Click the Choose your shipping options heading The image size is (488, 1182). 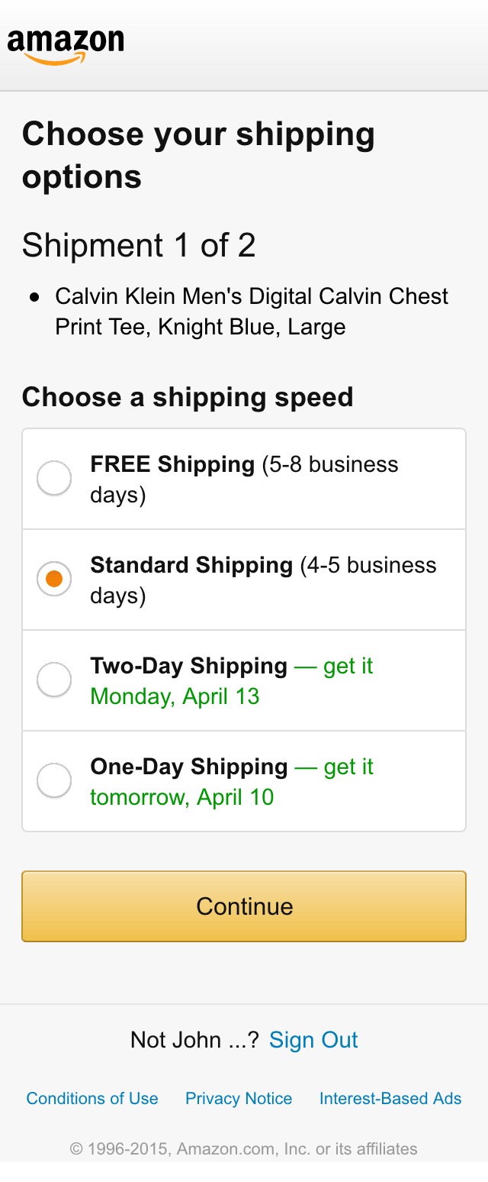click(199, 154)
